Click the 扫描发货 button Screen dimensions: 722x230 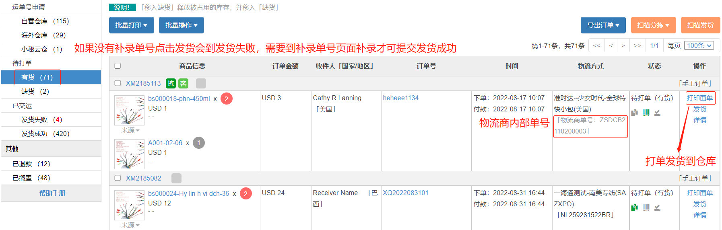point(700,25)
